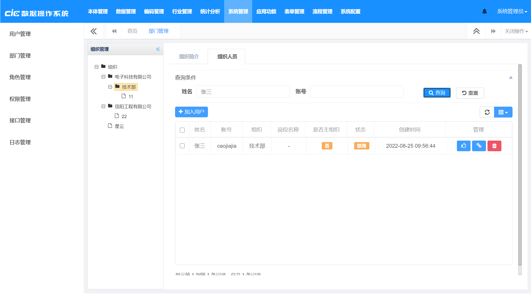This screenshot has height=307, width=531.
Task: Click the notification bell icon
Action: 484,11
